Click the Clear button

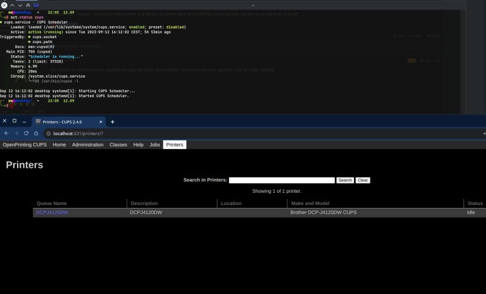[x=363, y=180]
